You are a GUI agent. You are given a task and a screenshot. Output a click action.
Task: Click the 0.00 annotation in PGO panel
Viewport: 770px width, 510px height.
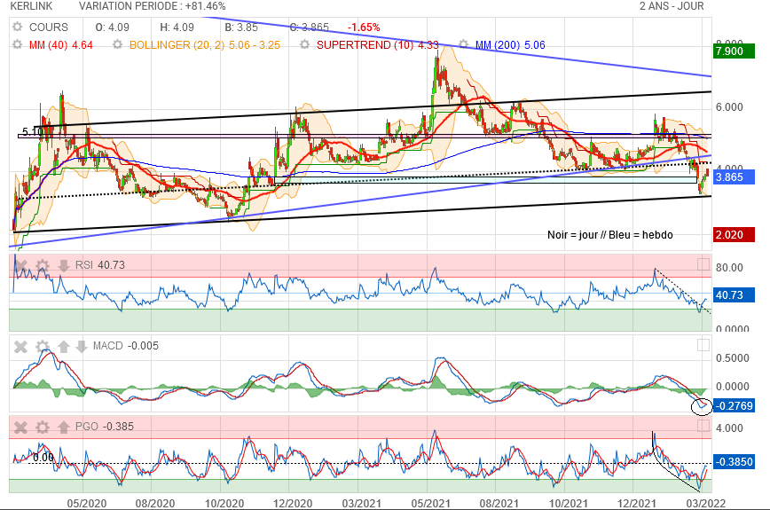click(43, 458)
